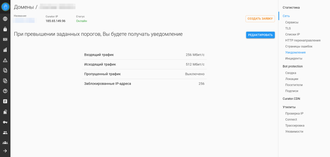Click the firewall brick icon in sidebar
Image resolution: width=330 pixels, height=157 pixels.
coord(5,40)
